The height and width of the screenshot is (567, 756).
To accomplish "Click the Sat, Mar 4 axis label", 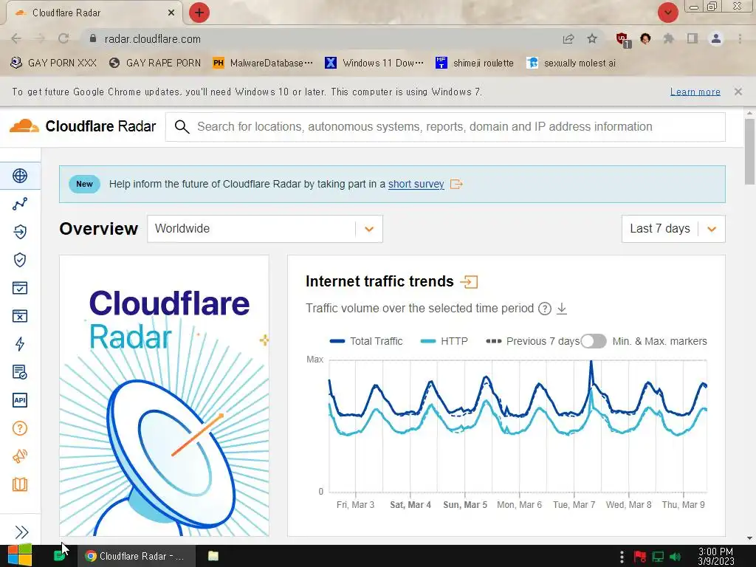I will click(x=410, y=505).
